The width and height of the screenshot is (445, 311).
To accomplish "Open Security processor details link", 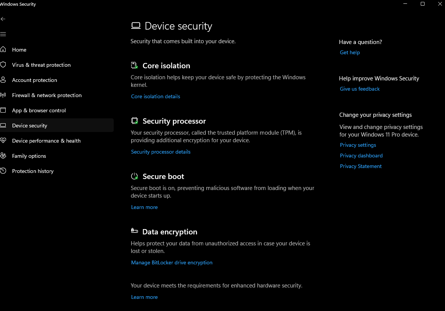I will click(161, 152).
